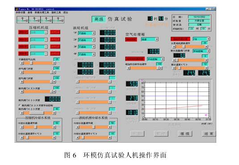This screenshot has width=239, height=165.
Task: Click the 新风阀门(小)开度 slider track
Action: point(38,113)
